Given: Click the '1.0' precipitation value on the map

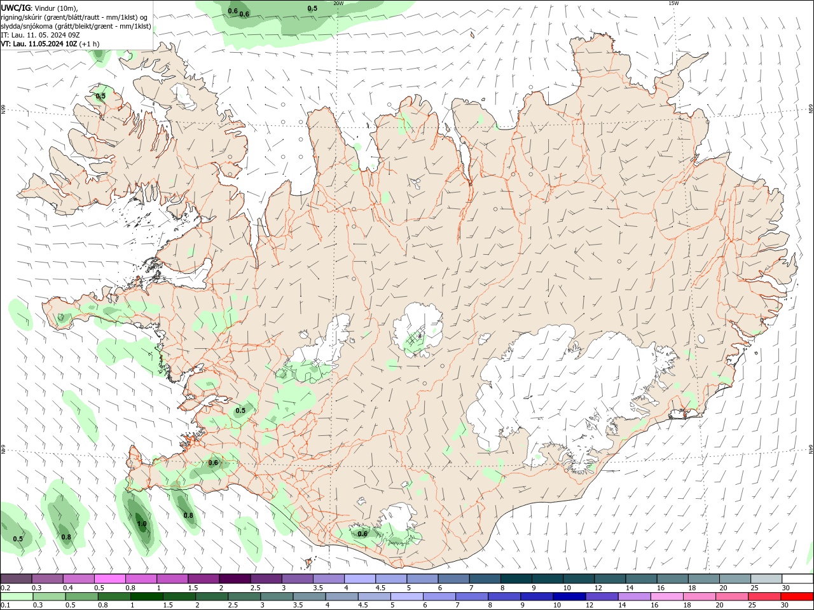Looking at the screenshot, I should (x=142, y=524).
